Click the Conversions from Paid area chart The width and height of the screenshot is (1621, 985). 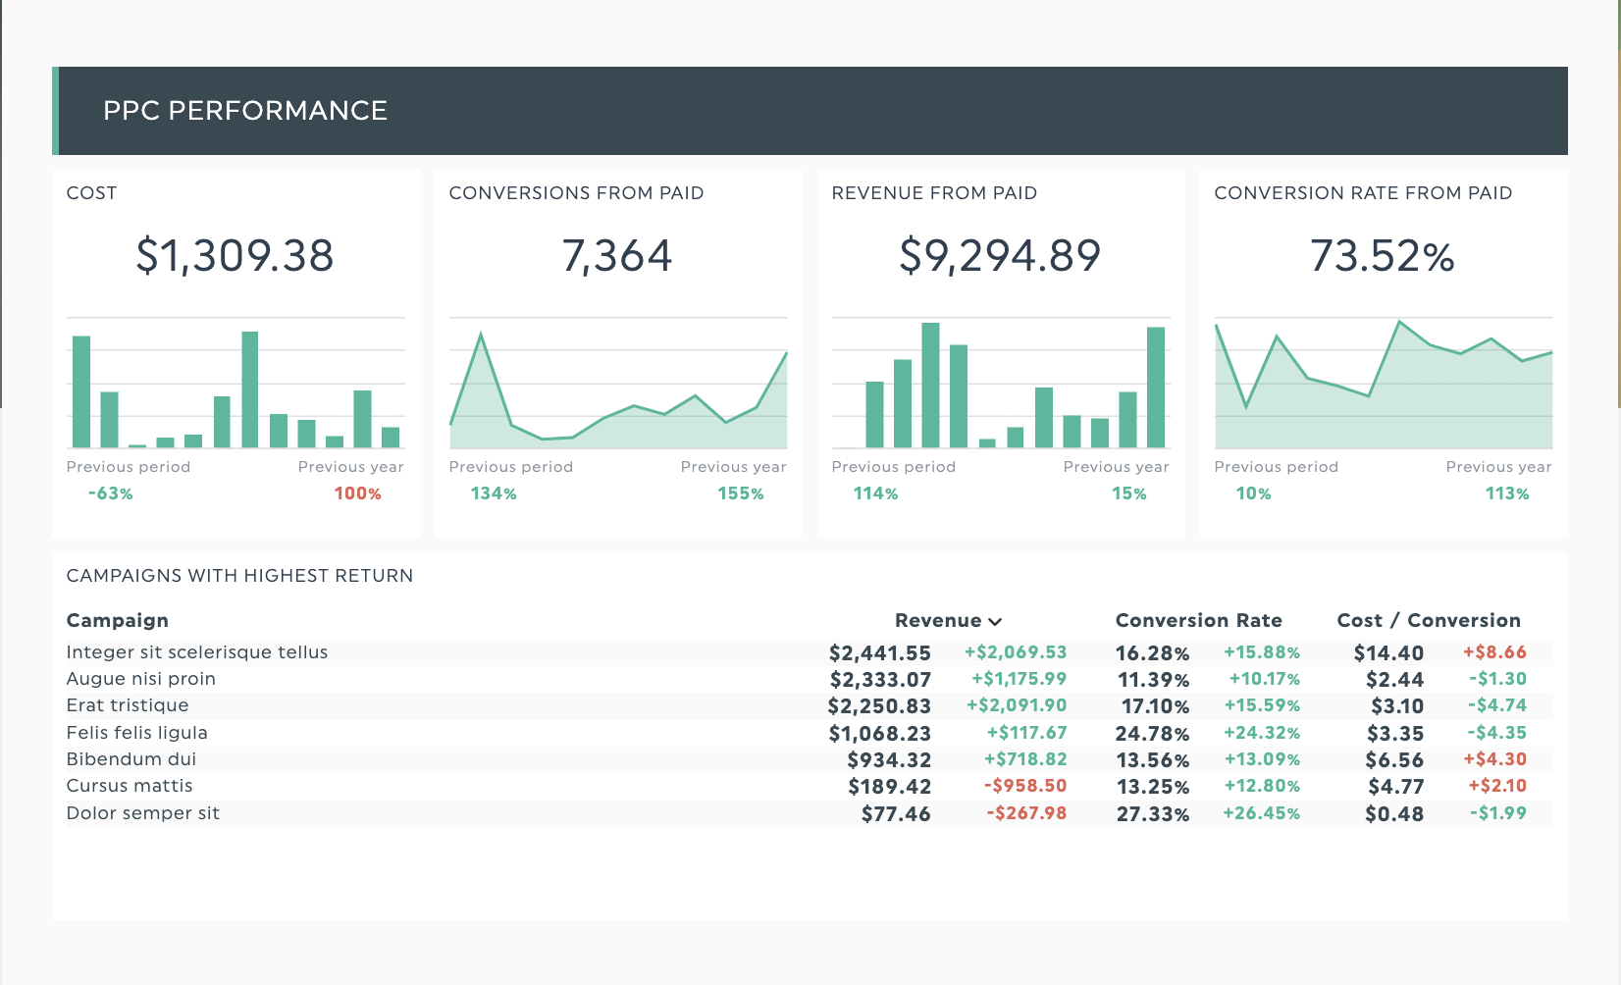click(x=618, y=384)
